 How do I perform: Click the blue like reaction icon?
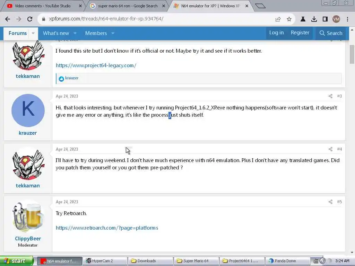pos(61,79)
